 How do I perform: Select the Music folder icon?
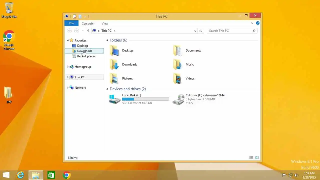click(178, 64)
